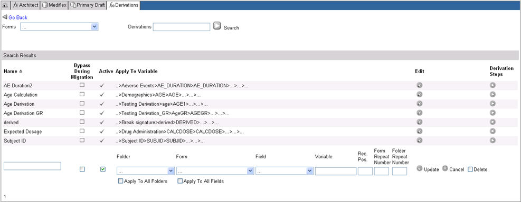Toggle Bypass During Migration for Subject ID
Viewport: 521px width, 202px height.
click(x=82, y=140)
